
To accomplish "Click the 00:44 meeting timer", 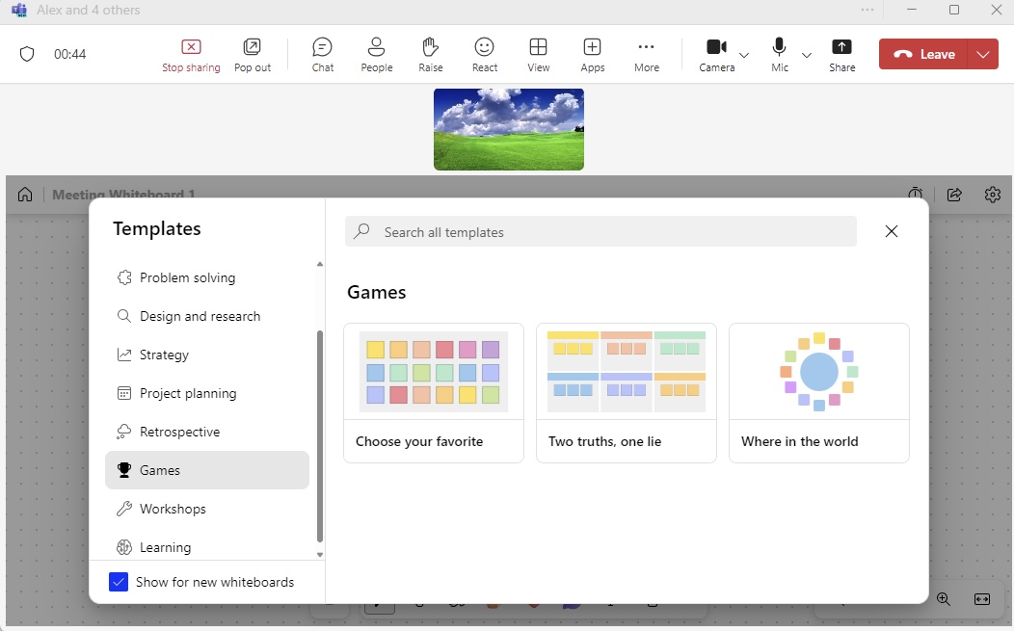I will coord(69,54).
